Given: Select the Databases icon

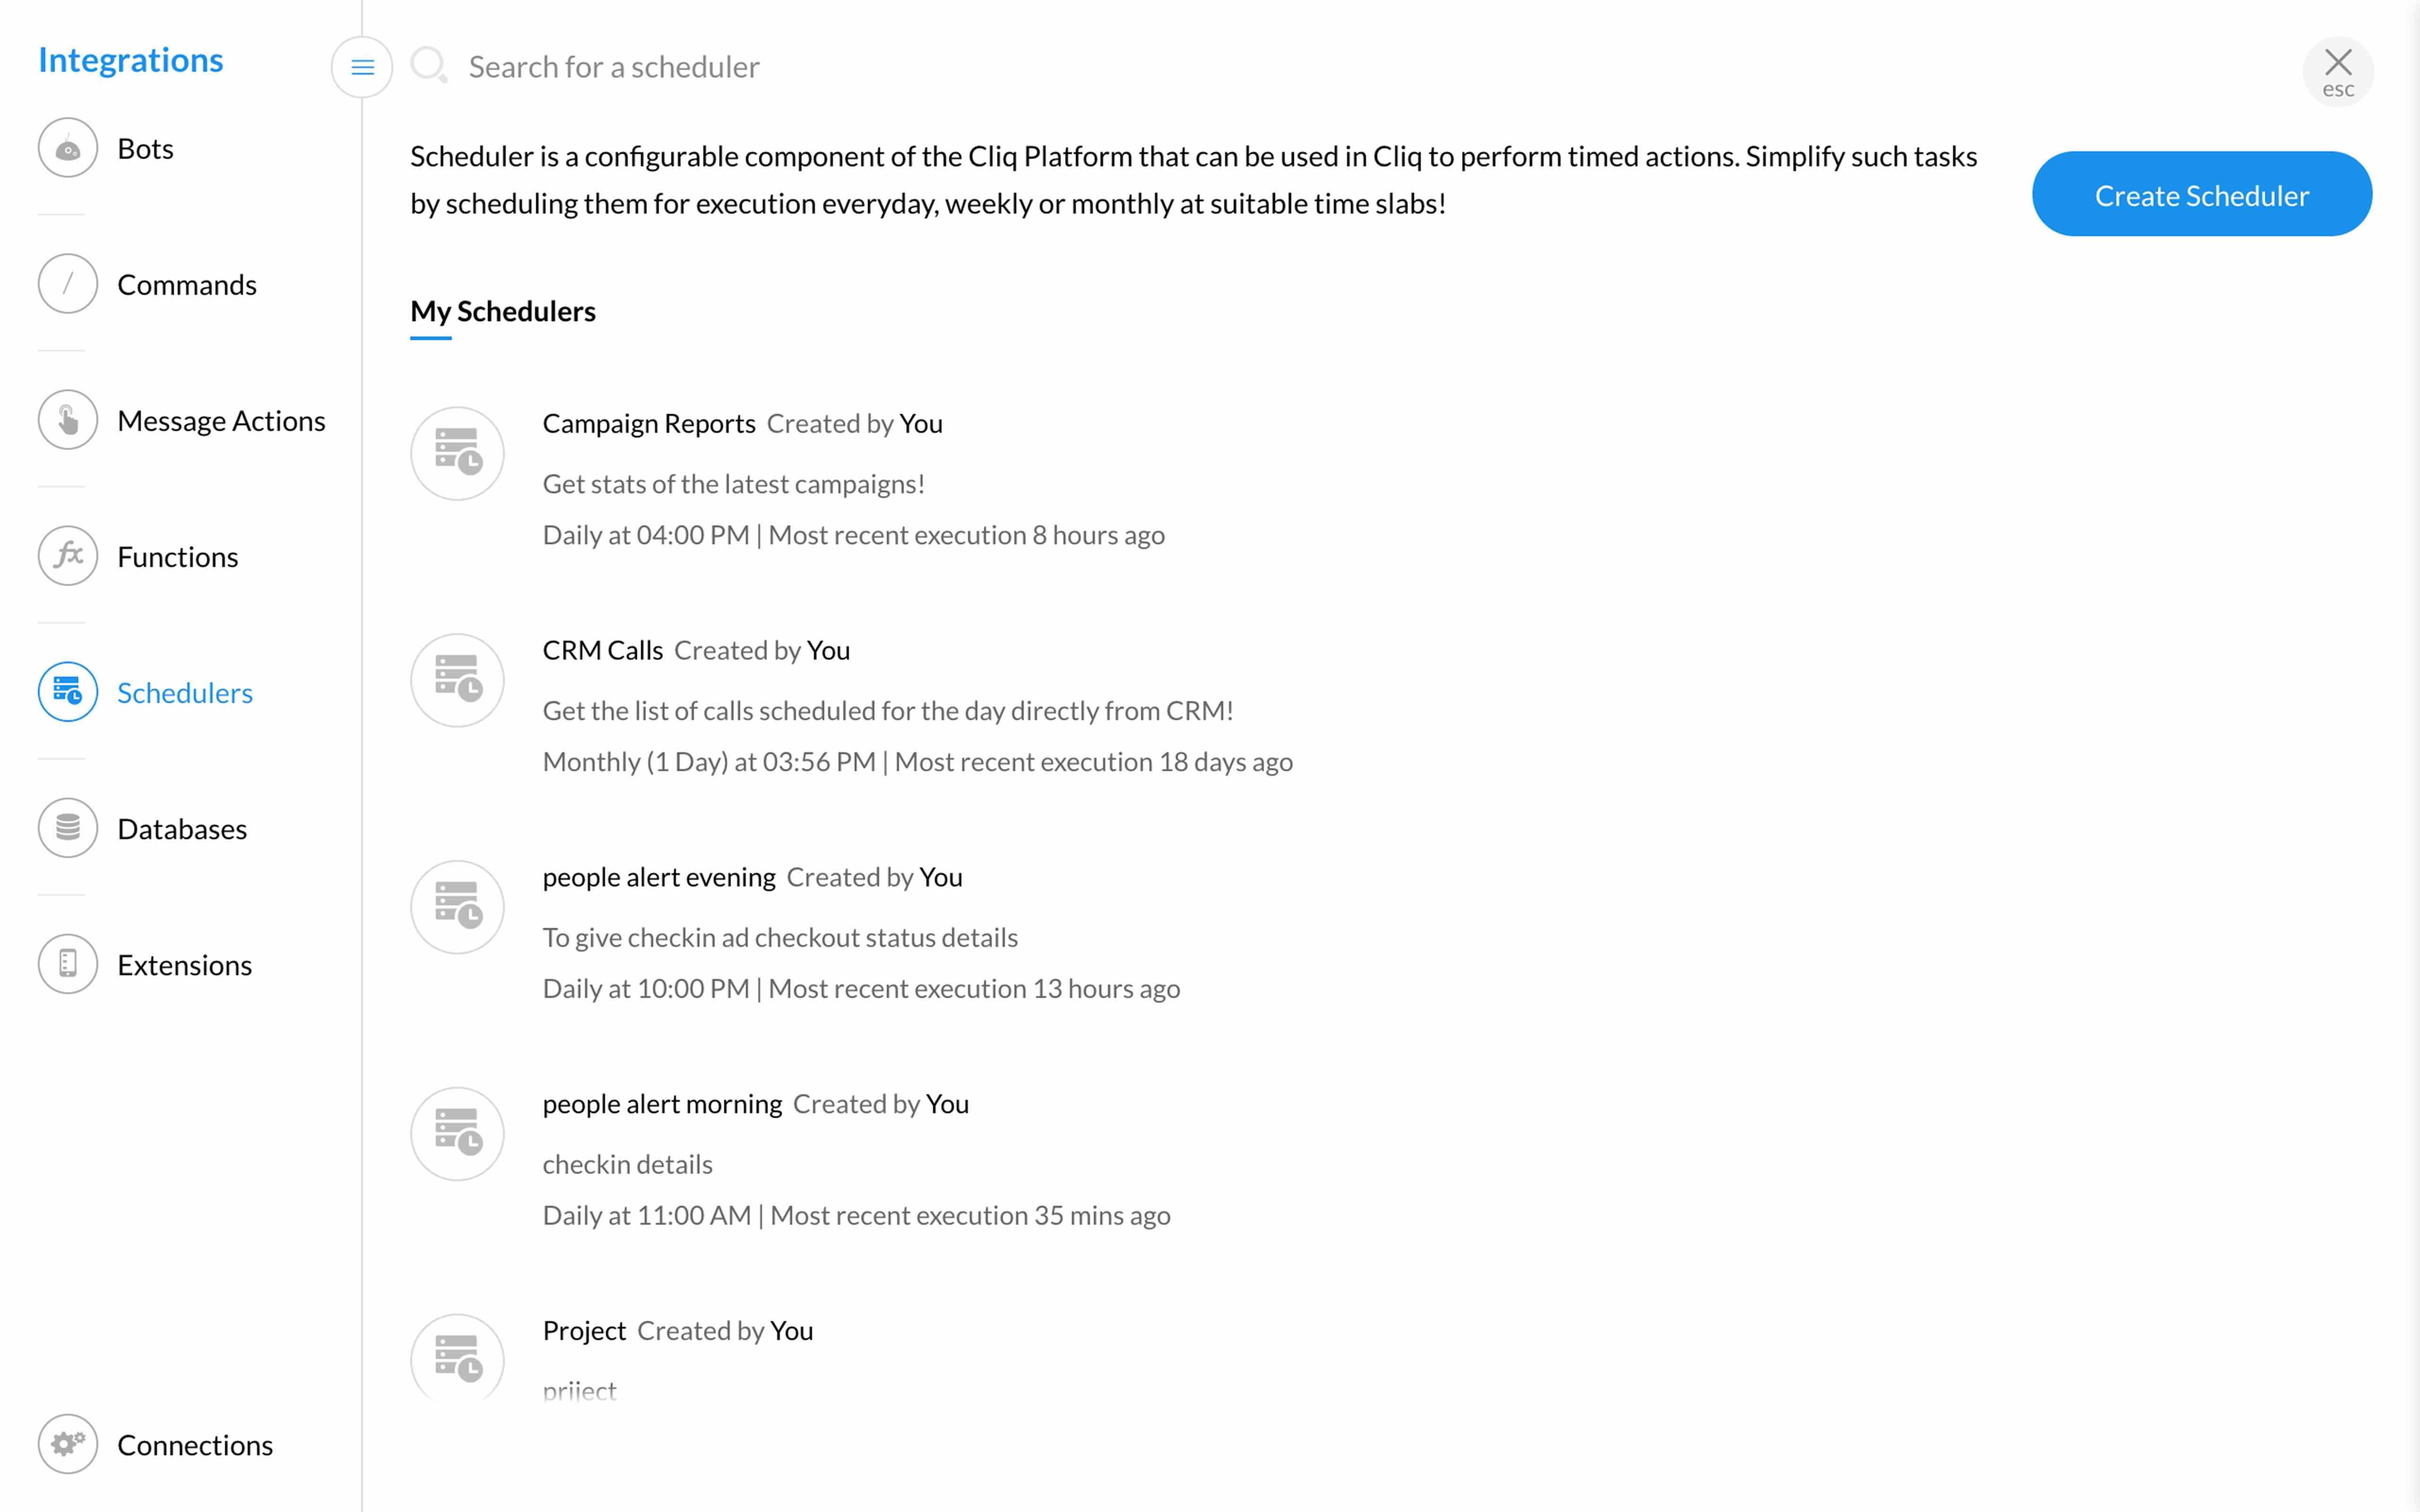Looking at the screenshot, I should tap(68, 828).
